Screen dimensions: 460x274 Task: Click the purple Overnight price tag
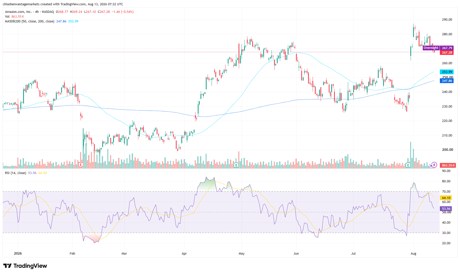[x=431, y=48]
